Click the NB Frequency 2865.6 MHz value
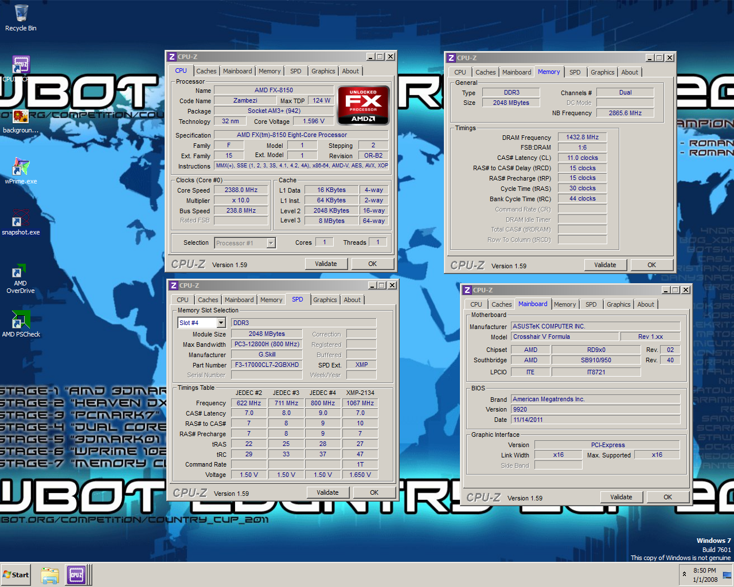 click(625, 113)
